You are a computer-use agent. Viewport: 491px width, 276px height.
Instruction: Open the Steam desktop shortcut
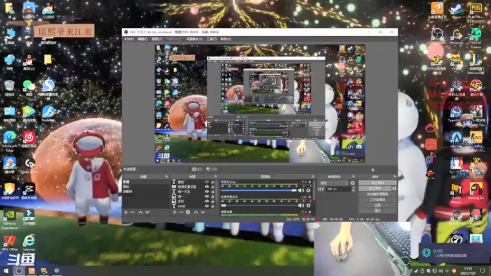tap(457, 11)
